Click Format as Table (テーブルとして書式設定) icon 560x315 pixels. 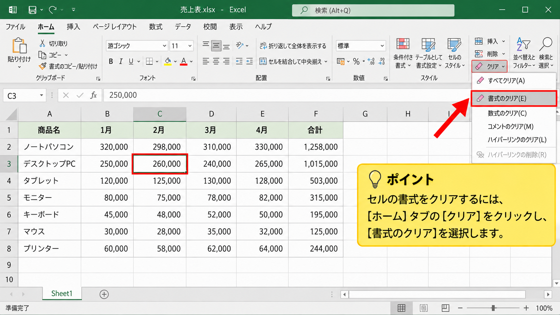click(428, 44)
